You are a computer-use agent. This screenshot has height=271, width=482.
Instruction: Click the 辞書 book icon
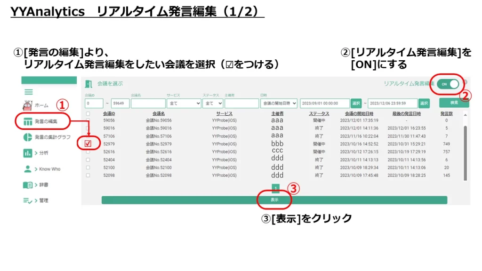28,184
